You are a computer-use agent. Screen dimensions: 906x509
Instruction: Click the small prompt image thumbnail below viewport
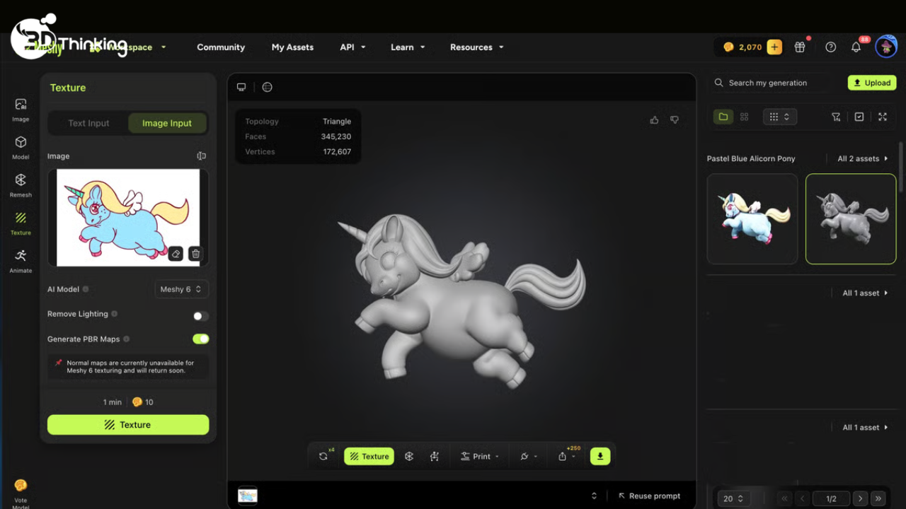[x=248, y=496]
